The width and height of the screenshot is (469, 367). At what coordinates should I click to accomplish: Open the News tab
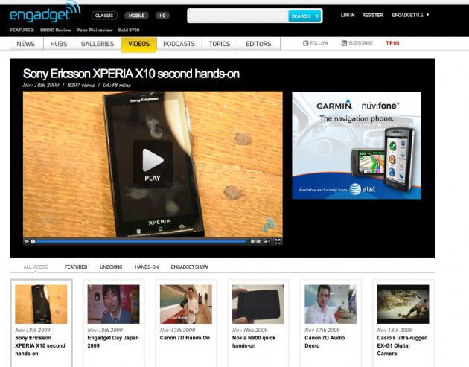26,44
